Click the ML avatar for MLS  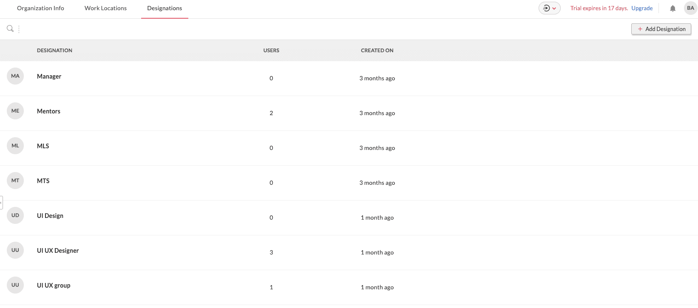coord(15,146)
